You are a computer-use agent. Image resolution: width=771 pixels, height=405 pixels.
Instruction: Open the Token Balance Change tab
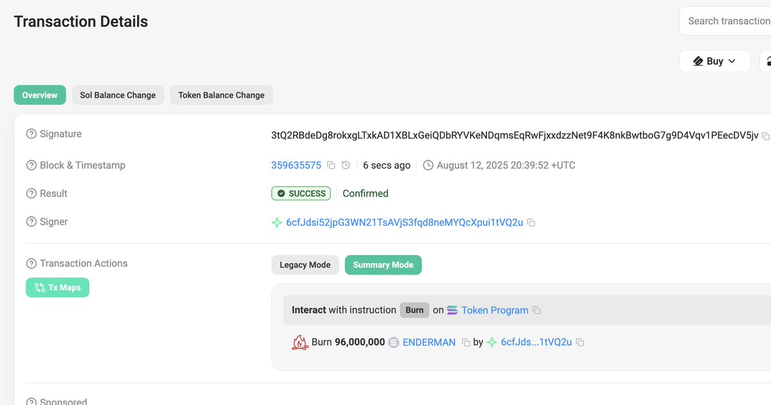click(x=221, y=95)
